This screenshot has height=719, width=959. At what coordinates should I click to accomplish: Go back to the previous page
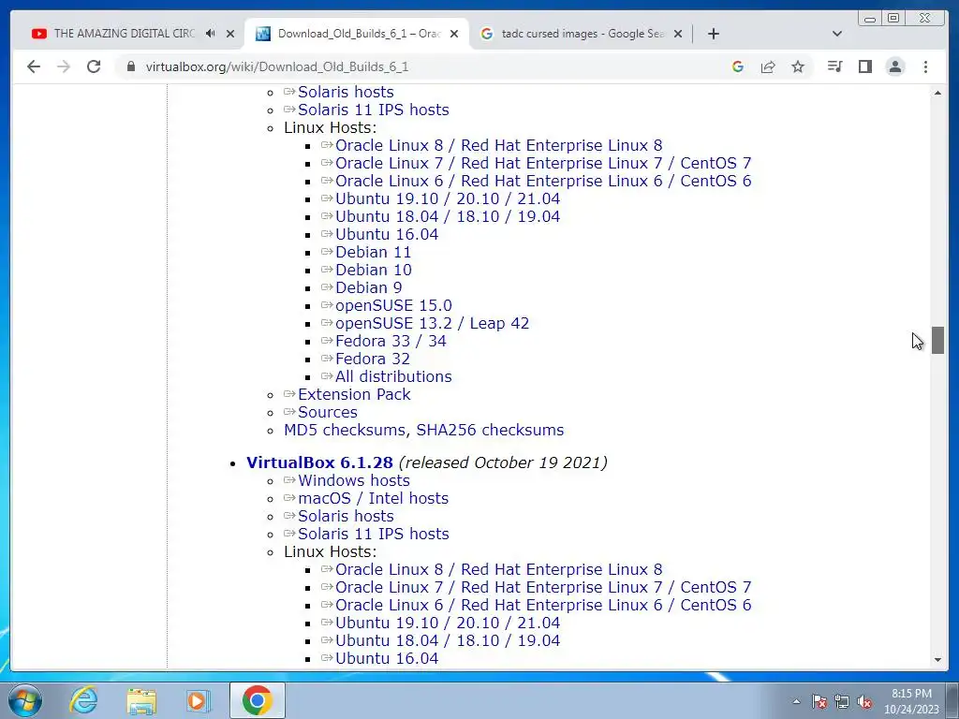[34, 66]
